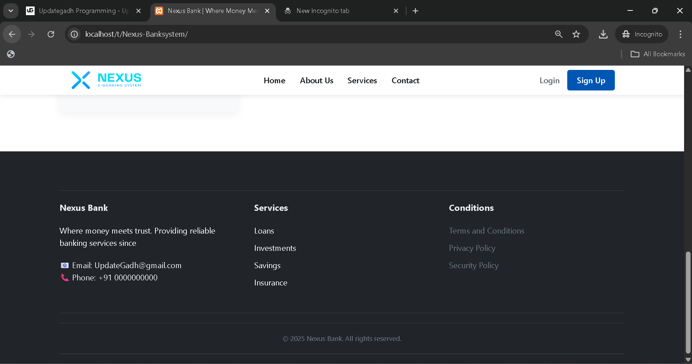The width and height of the screenshot is (692, 364).
Task: View site information icon
Action: 74,34
